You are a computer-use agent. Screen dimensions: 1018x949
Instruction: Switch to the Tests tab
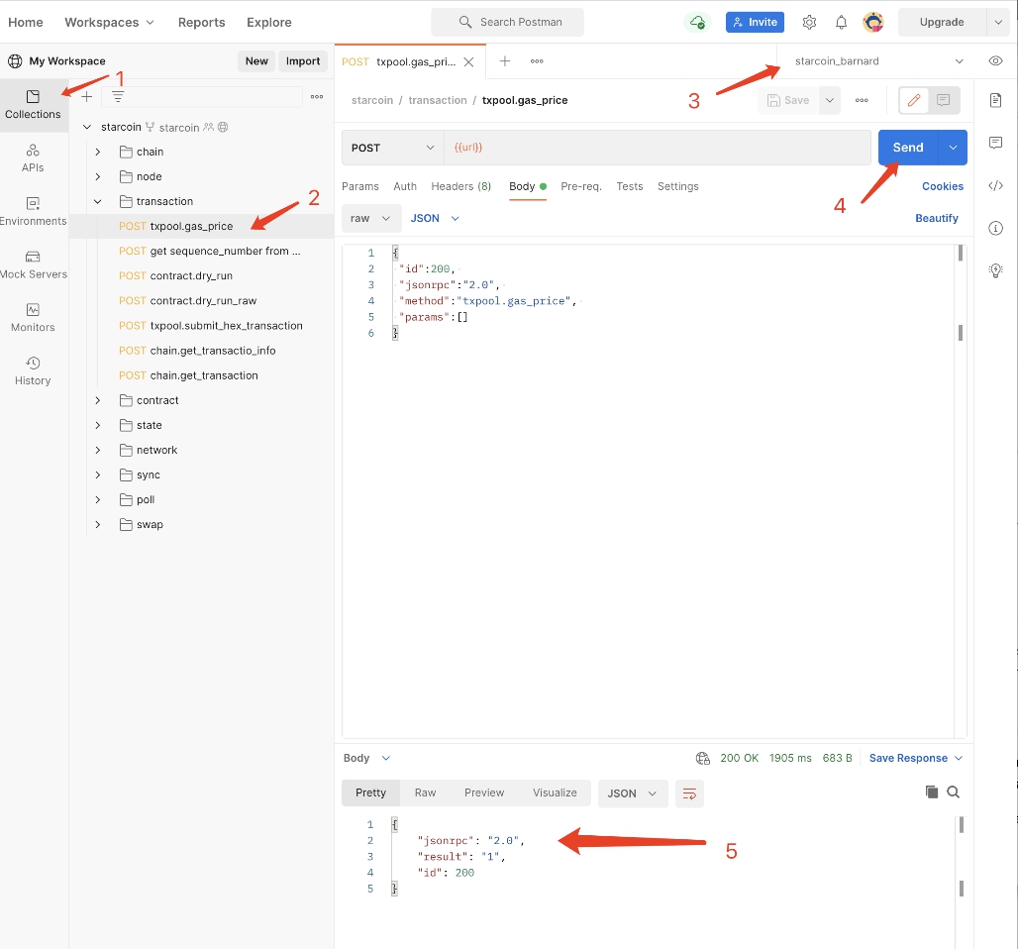coord(629,186)
